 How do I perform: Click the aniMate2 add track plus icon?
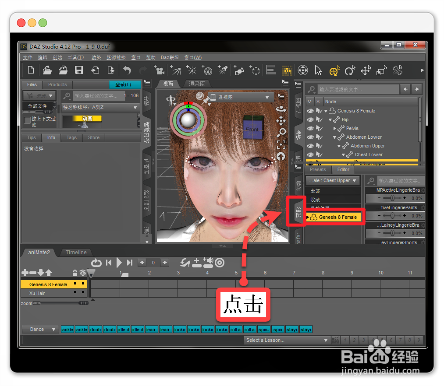pyautogui.click(x=25, y=273)
